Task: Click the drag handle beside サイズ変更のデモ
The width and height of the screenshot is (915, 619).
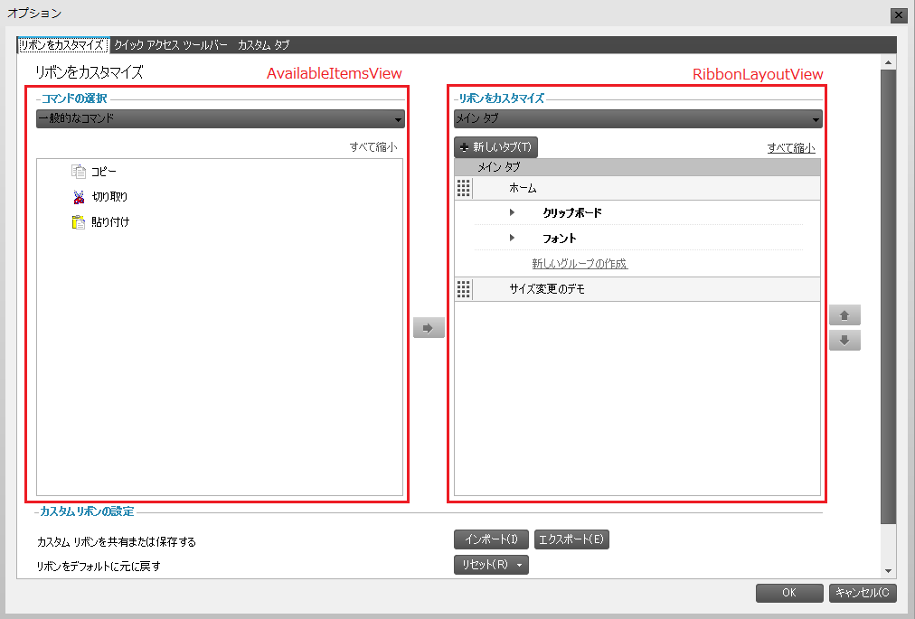Action: (x=464, y=289)
